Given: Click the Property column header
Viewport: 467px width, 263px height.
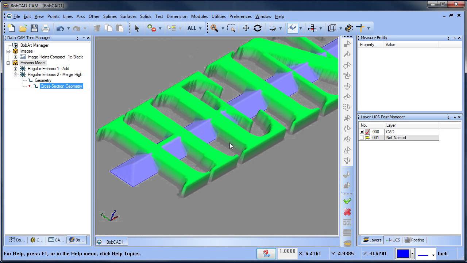Looking at the screenshot, I should coord(371,45).
